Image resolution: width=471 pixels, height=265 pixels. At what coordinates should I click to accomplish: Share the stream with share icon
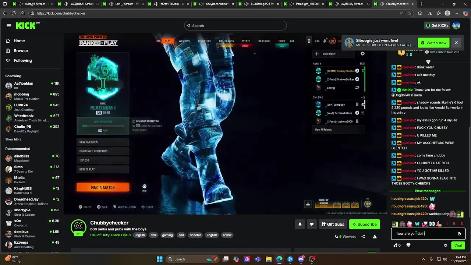click(x=363, y=237)
